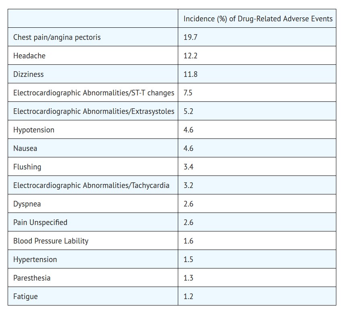
Task: Click the 'Blood Pressure Lability' text
Action: (x=51, y=241)
